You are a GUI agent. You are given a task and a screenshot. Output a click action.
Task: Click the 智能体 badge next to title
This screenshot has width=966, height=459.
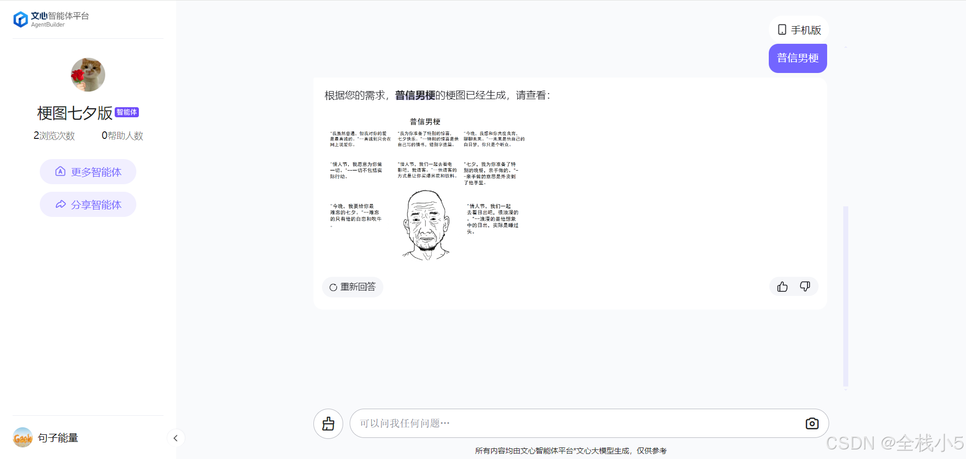click(127, 112)
